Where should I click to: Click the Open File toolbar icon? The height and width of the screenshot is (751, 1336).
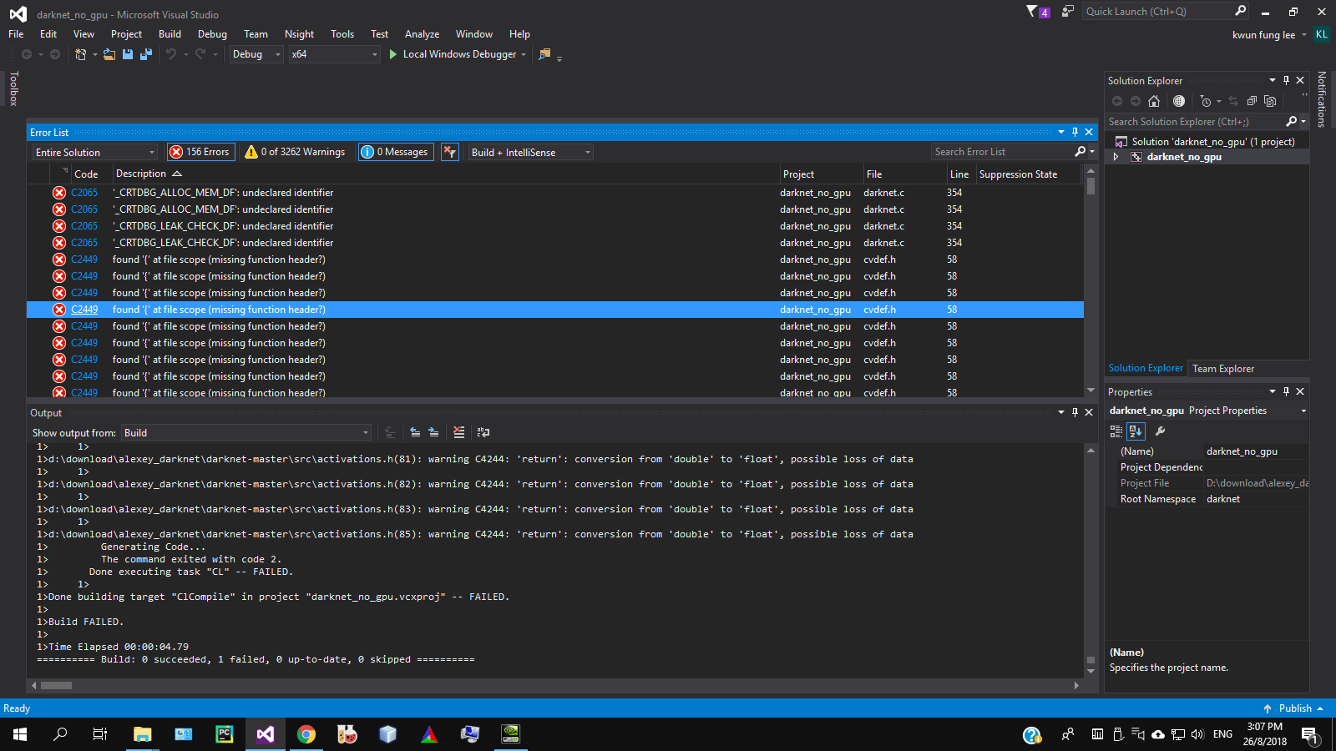pyautogui.click(x=109, y=54)
